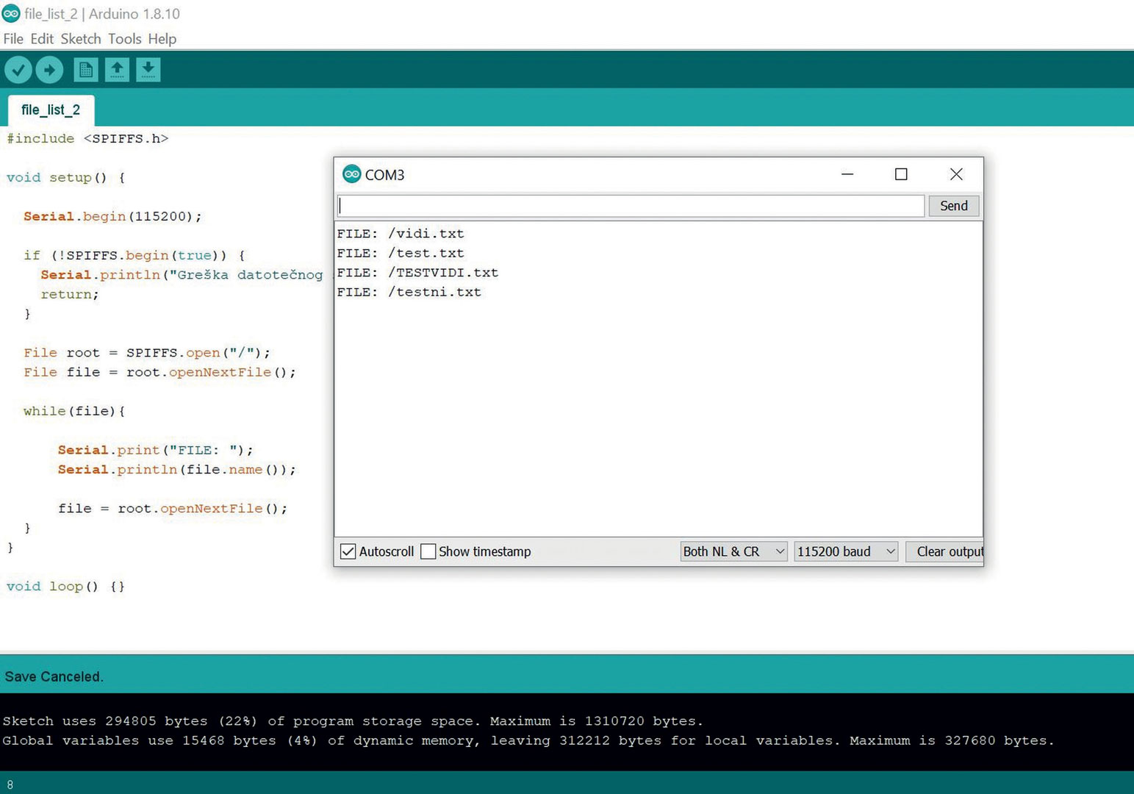Save sketch using the down-arrow icon
This screenshot has height=794, width=1134.
pyautogui.click(x=148, y=70)
